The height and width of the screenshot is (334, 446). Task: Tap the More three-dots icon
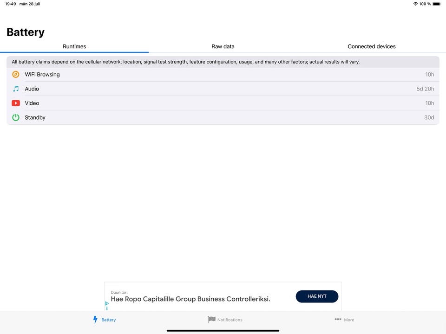click(338, 319)
